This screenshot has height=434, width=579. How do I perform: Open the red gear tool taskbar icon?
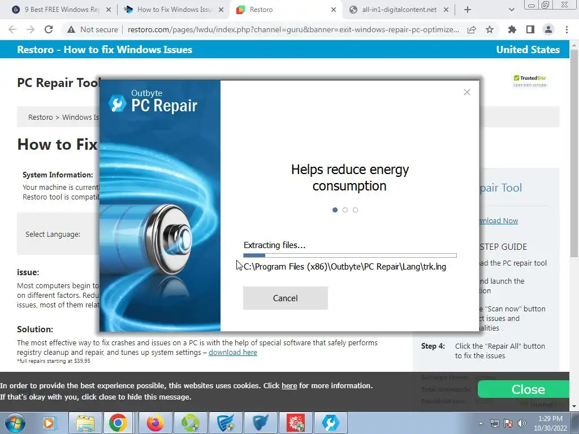(295, 423)
